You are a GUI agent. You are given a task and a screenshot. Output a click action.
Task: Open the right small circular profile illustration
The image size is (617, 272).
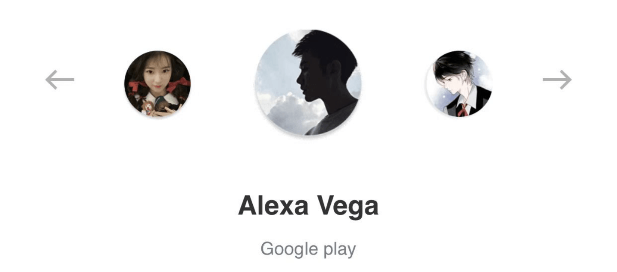pyautogui.click(x=459, y=83)
